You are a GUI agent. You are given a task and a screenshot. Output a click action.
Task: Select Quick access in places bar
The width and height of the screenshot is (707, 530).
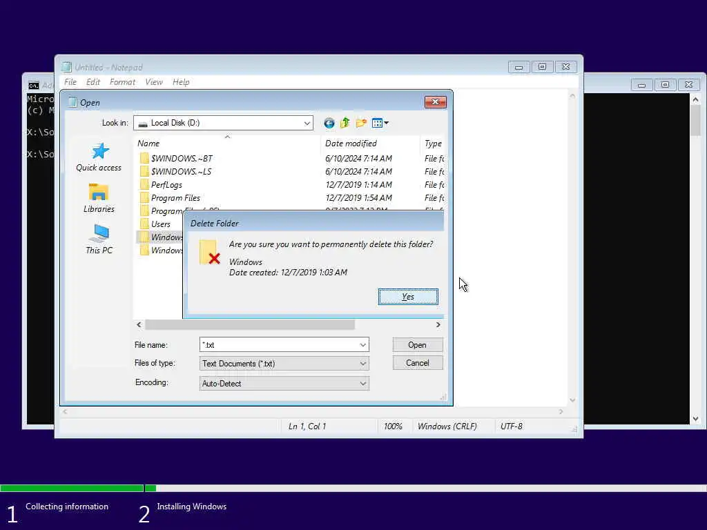coord(99,157)
